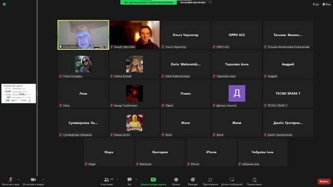The image size is (333, 187).
Task: Open the Chat icon
Action: 130,180
